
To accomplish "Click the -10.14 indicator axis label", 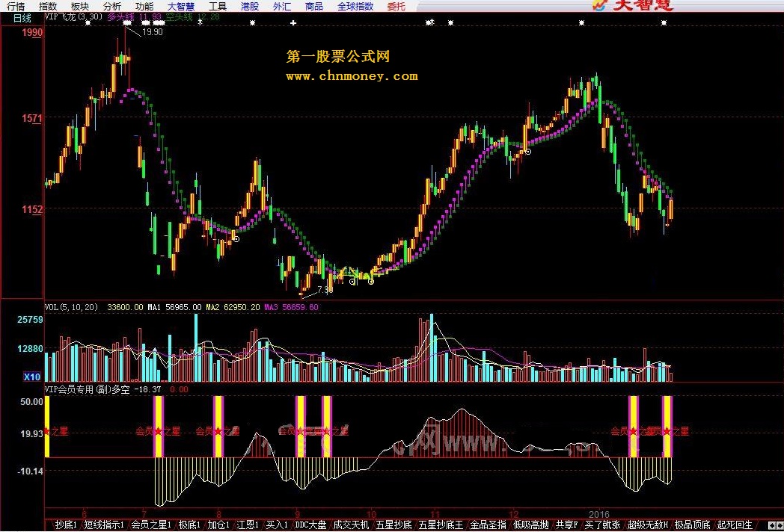I will tap(30, 471).
